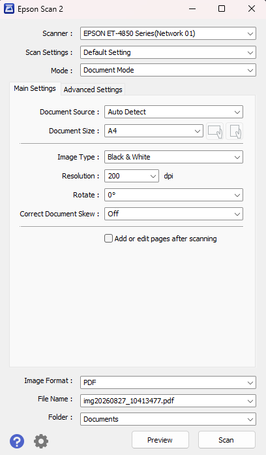Click the landscape orientation icon
This screenshot has height=455, width=266.
click(214, 131)
